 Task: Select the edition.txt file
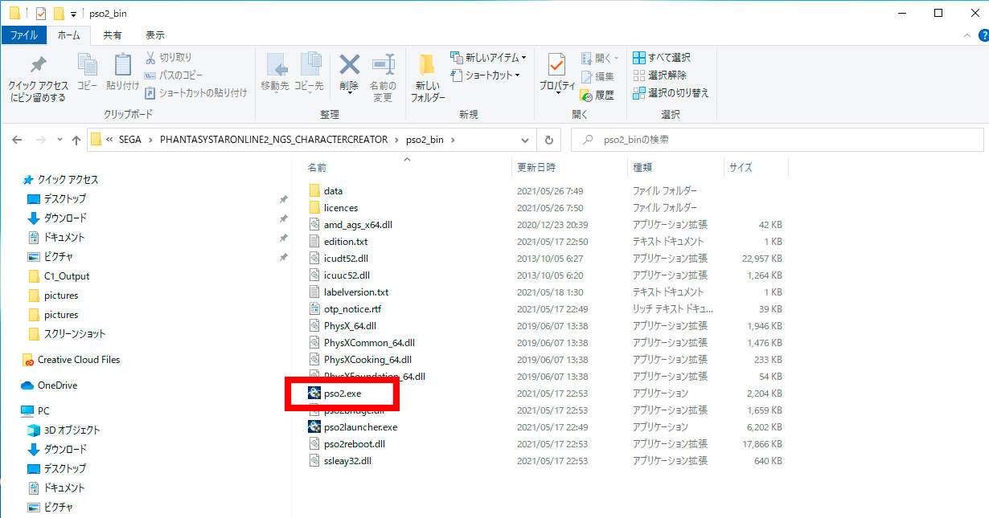pyautogui.click(x=346, y=242)
